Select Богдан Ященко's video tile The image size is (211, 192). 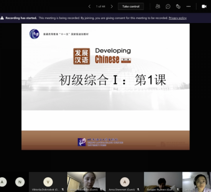pyautogui.click(x=163, y=182)
